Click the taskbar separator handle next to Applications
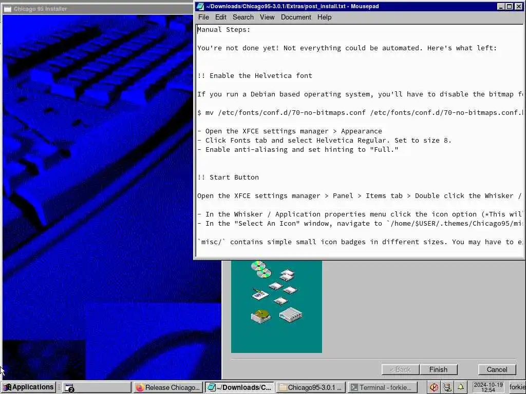This screenshot has height=394, width=526. (x=59, y=387)
